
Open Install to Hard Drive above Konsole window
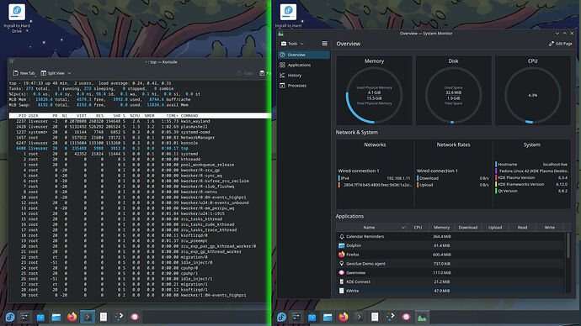point(17,18)
